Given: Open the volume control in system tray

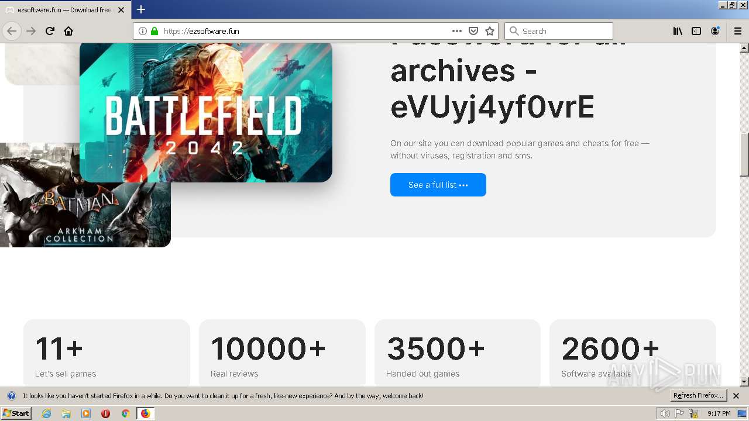Looking at the screenshot, I should [x=665, y=413].
